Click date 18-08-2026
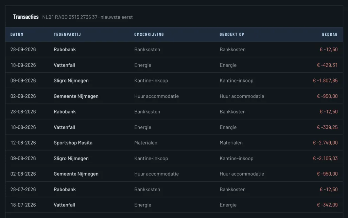Image resolution: width=348 pixels, height=218 pixels. 23,127
